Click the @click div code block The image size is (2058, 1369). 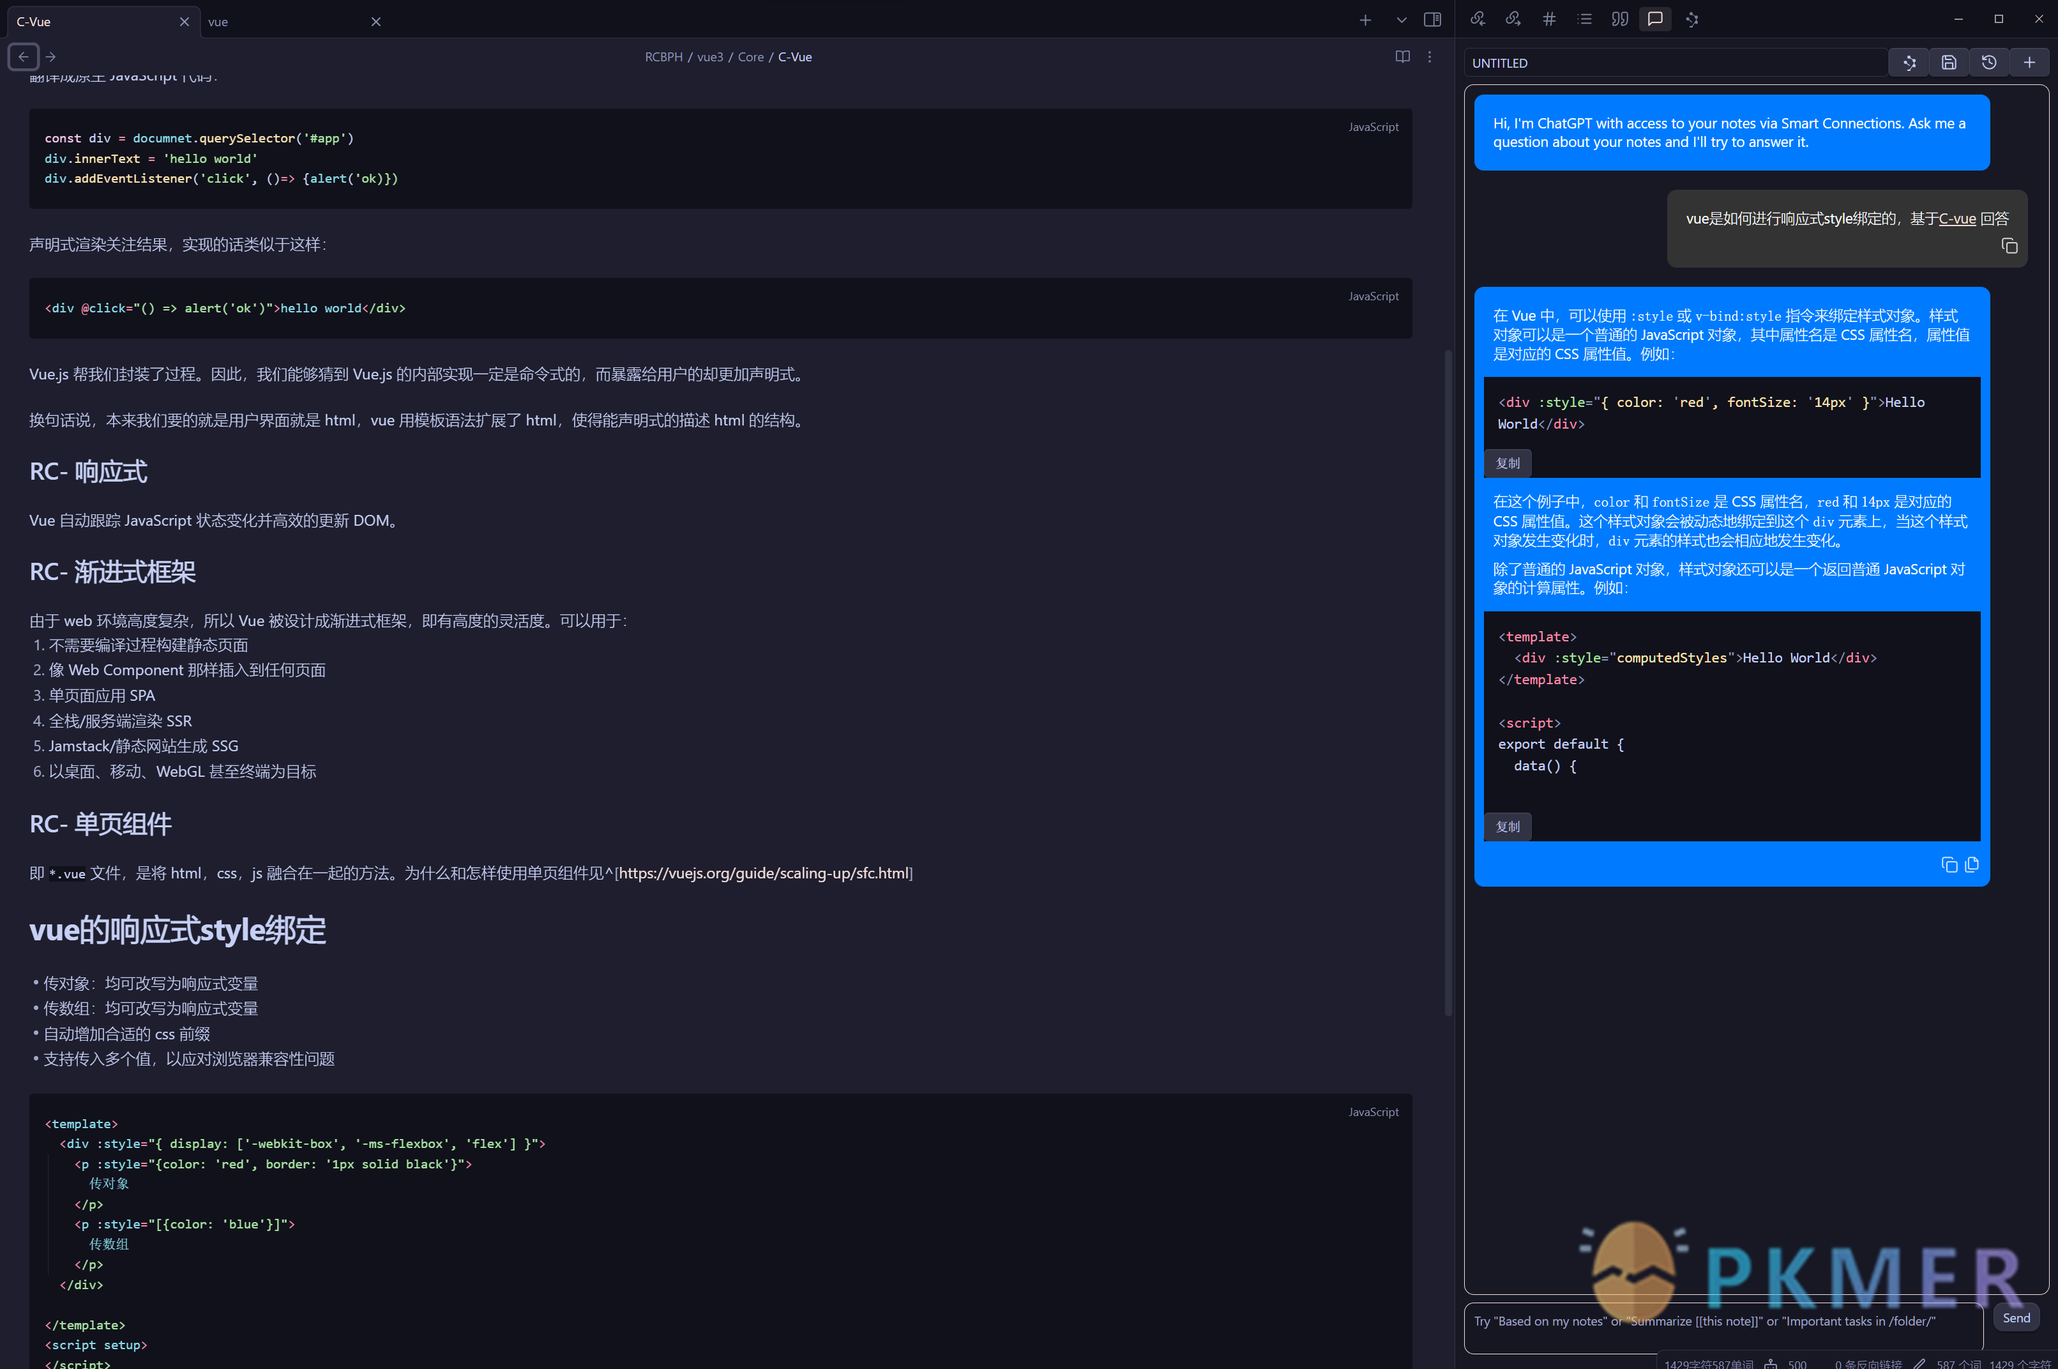720,308
